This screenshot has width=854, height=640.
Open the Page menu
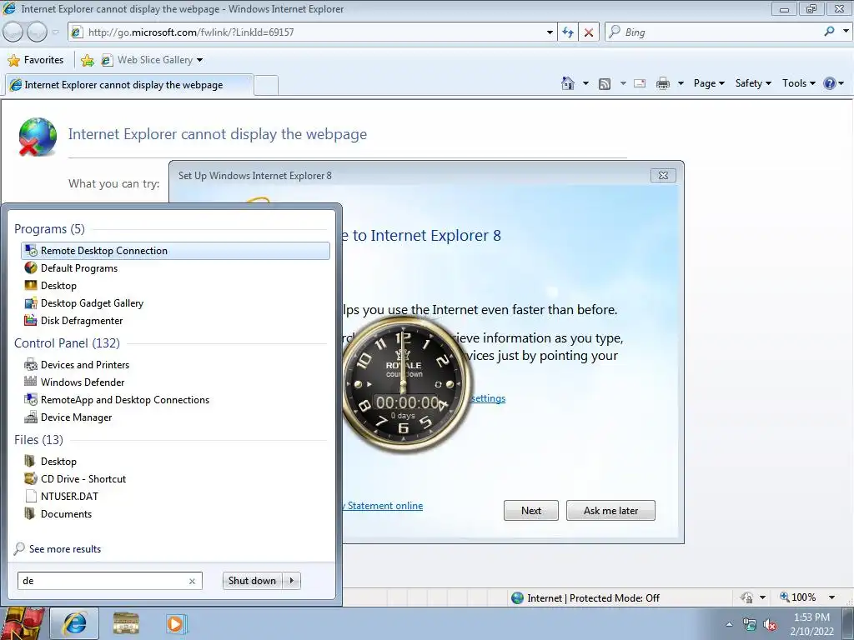pyautogui.click(x=709, y=83)
